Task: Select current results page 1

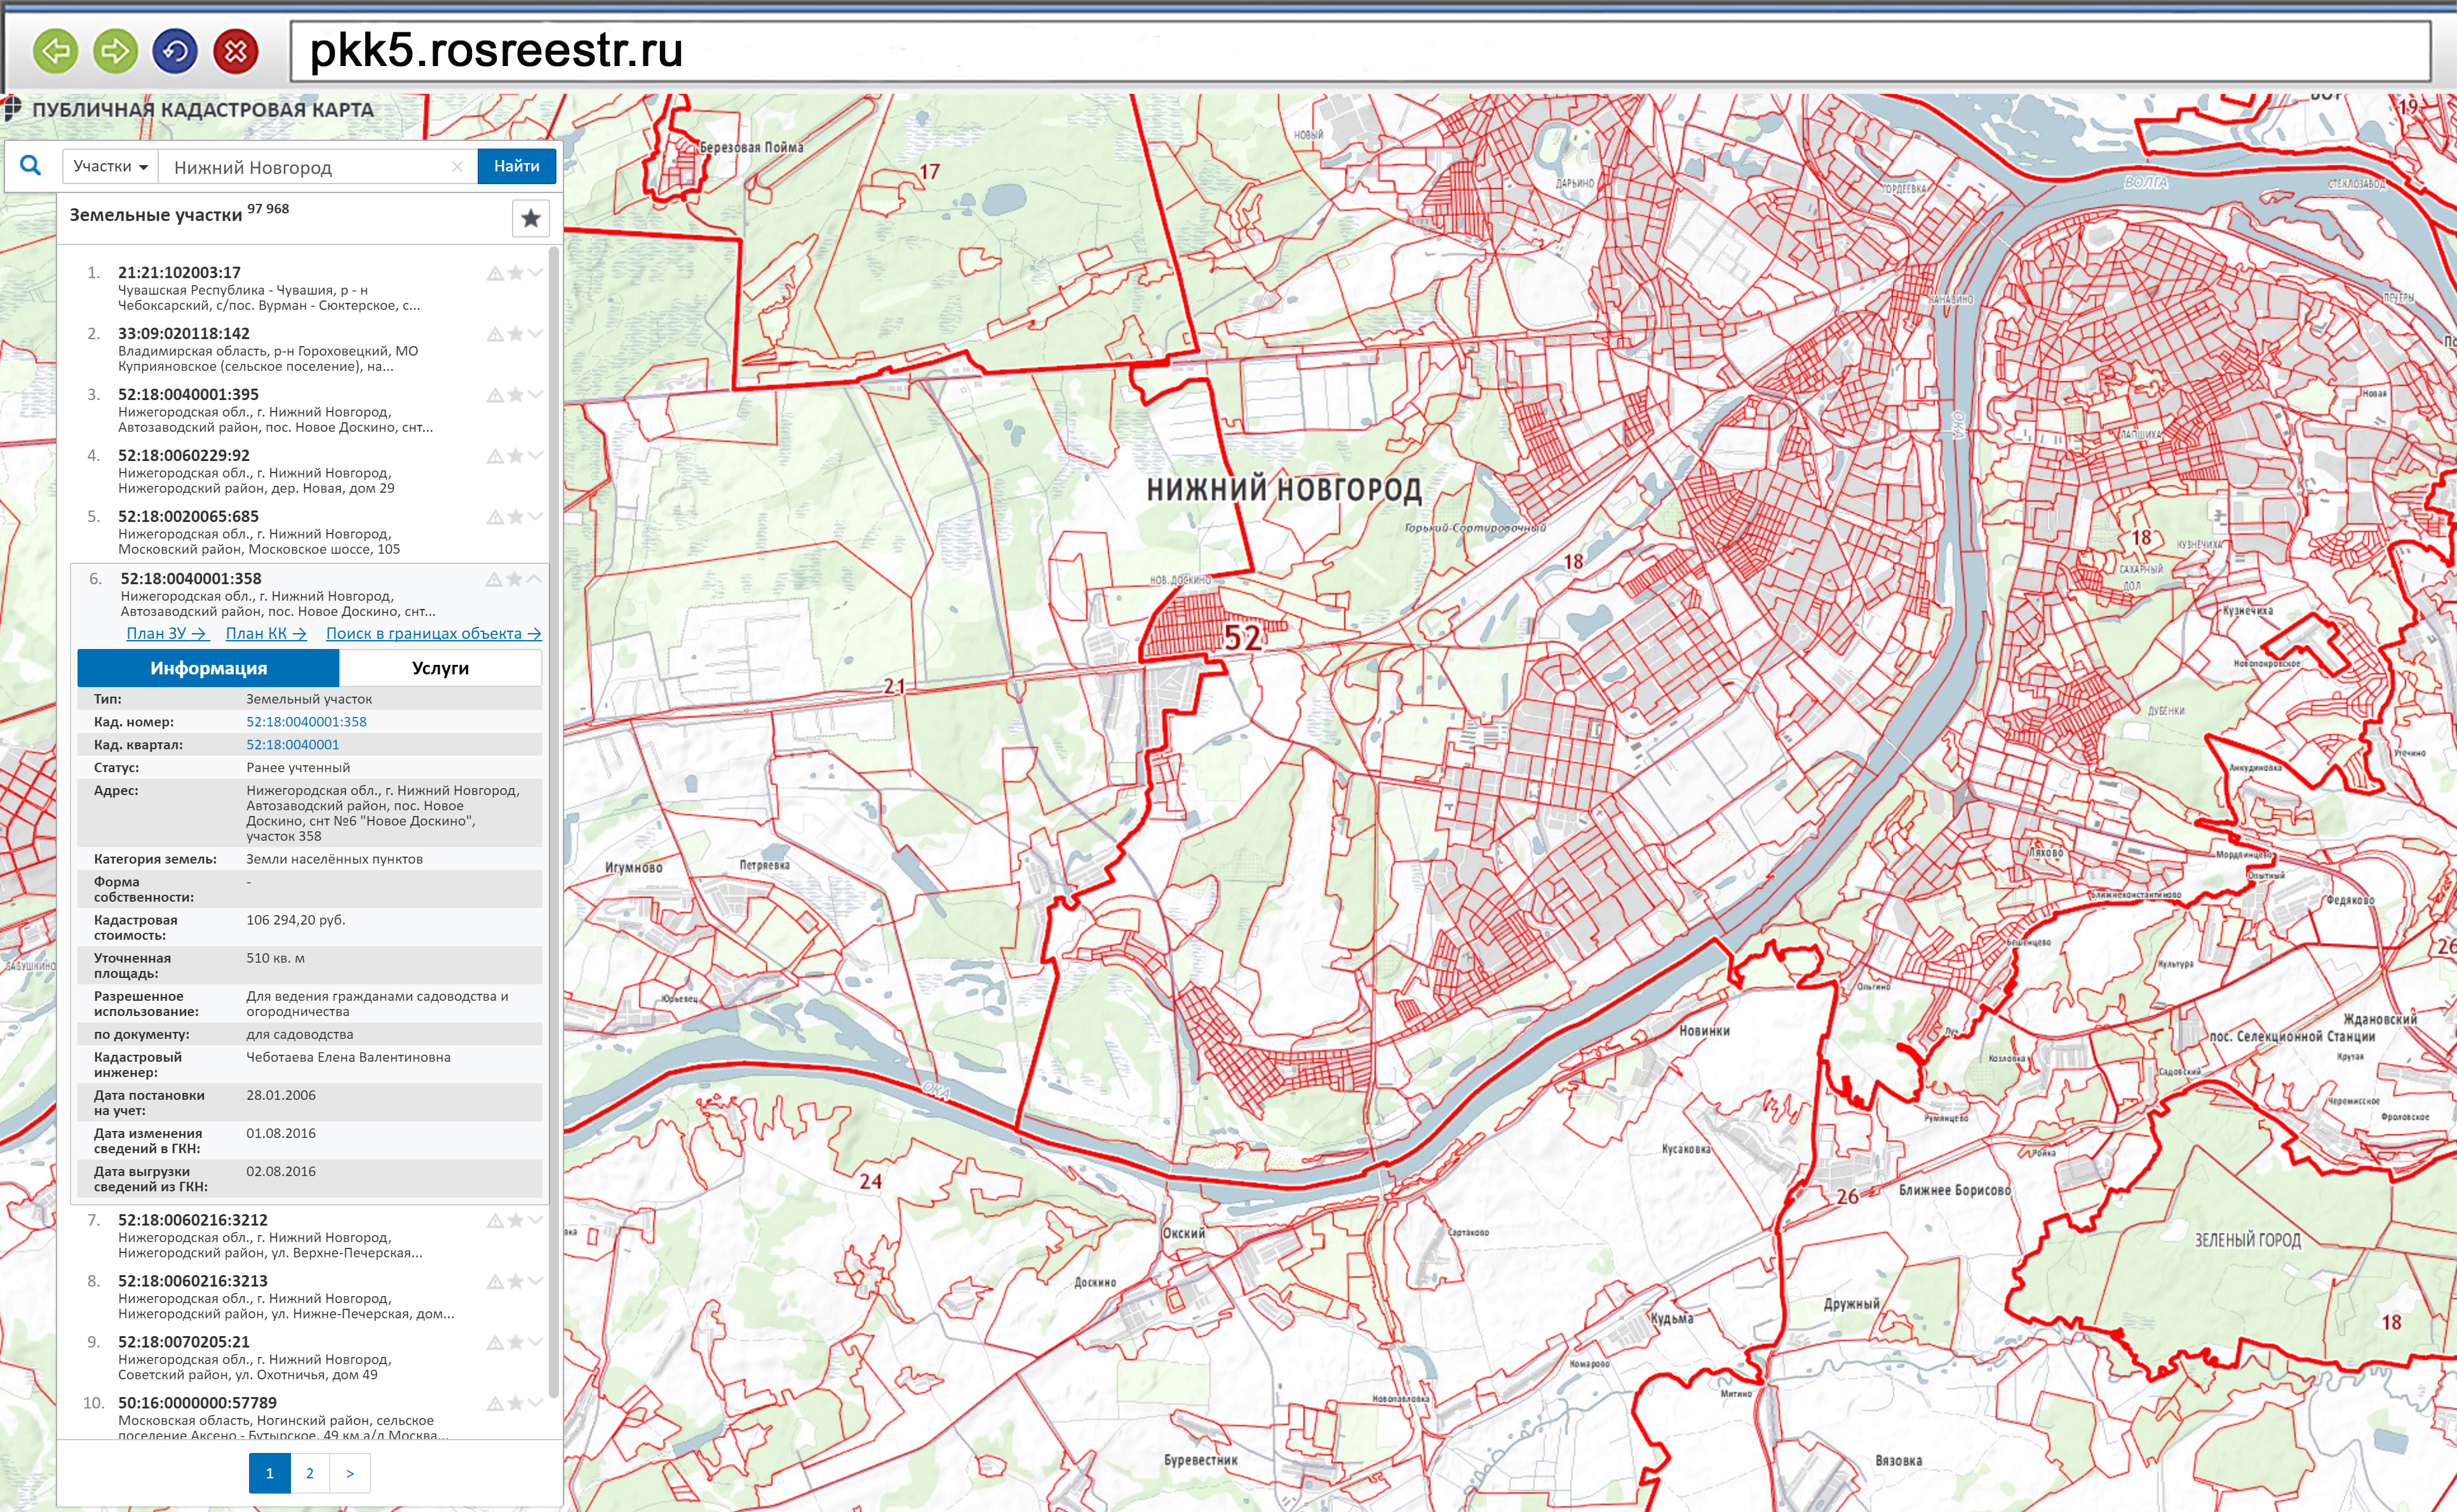Action: coord(269,1473)
